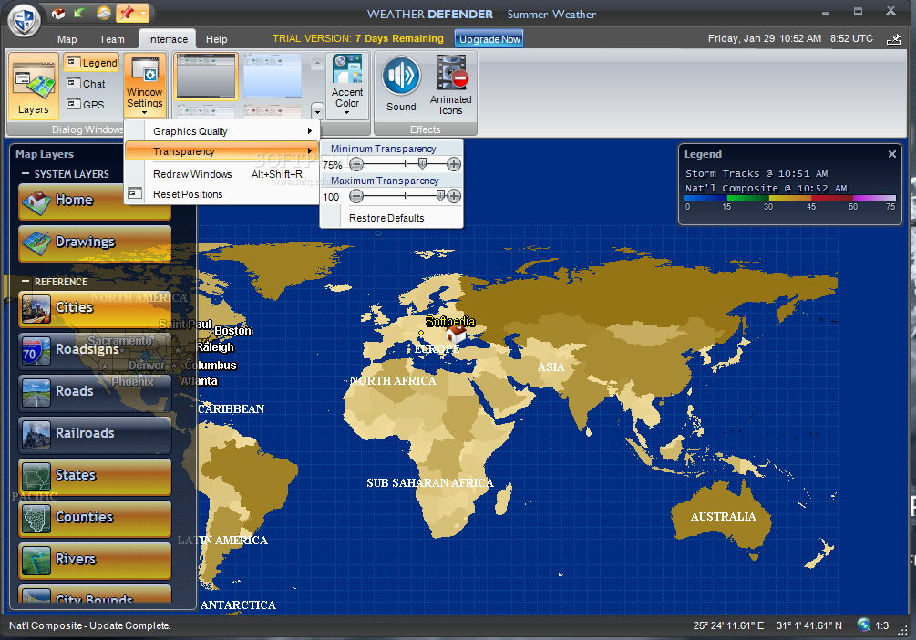This screenshot has height=640, width=916.
Task: Select the light blue interface theme thumbnail
Action: click(x=273, y=76)
